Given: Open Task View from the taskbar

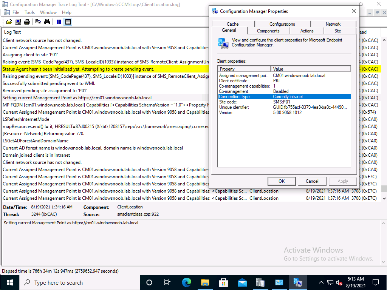Looking at the screenshot, I should tap(167, 282).
